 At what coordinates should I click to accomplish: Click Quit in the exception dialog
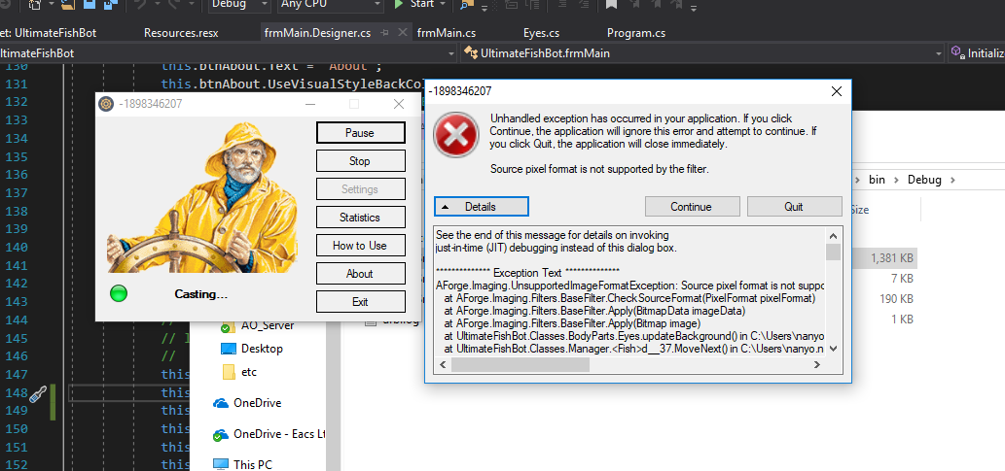point(794,207)
